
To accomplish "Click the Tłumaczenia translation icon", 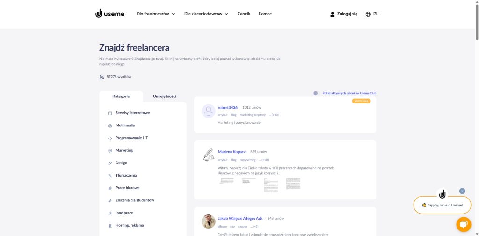I will (x=110, y=176).
